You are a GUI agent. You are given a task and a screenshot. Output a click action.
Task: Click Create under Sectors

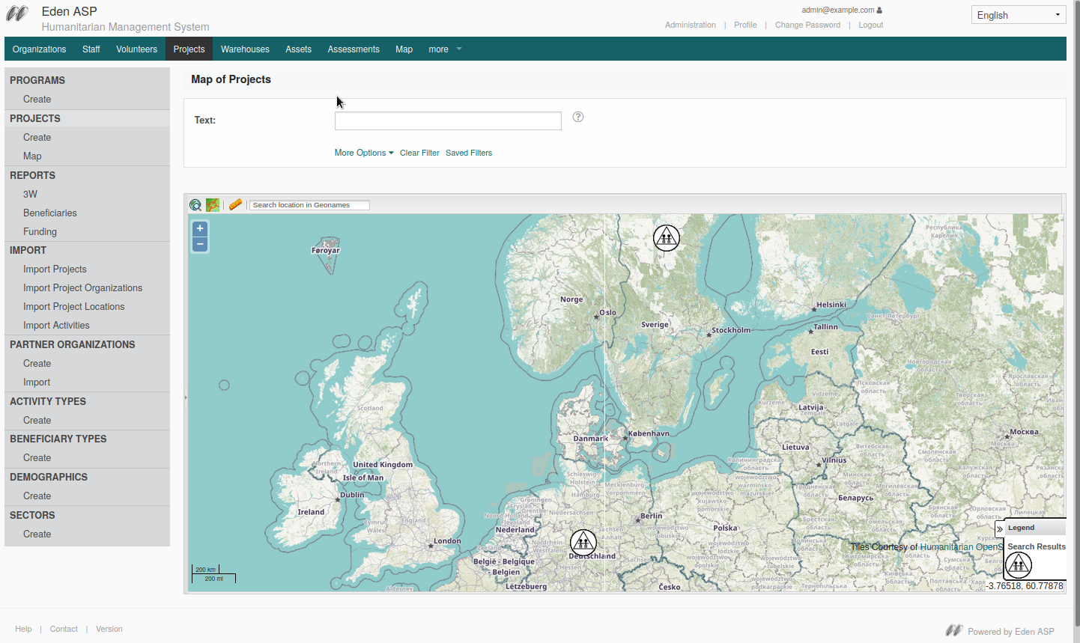tap(37, 534)
